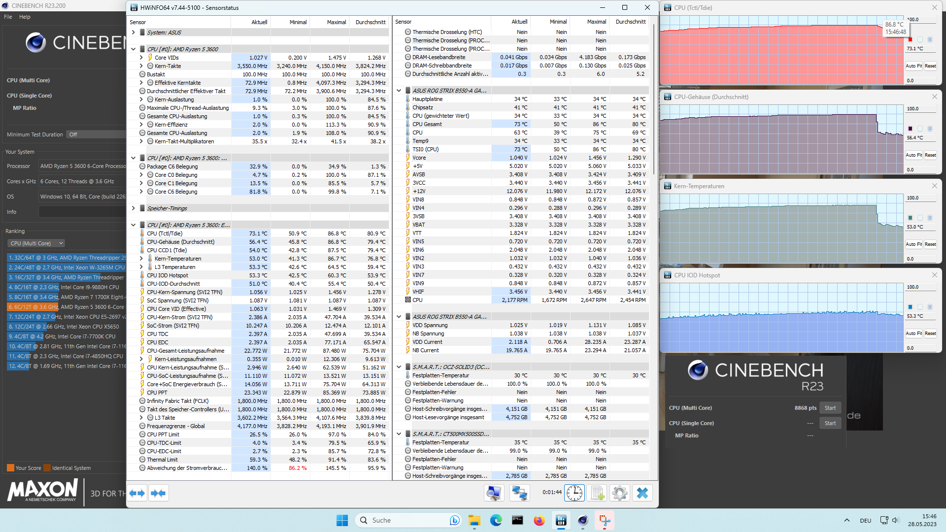
Task: Open Firefox from the taskbar
Action: click(539, 520)
